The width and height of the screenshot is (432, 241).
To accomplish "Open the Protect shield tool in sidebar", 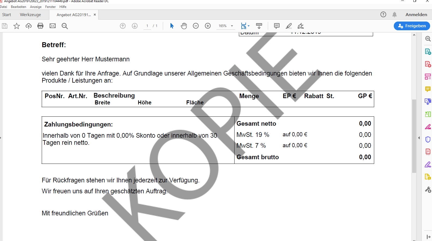I will pos(428,139).
